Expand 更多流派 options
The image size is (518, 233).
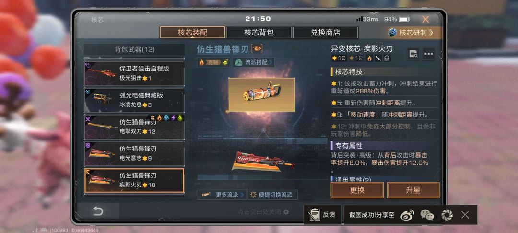[x=222, y=195]
